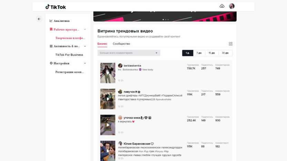Open Творческая платформа sidebar item

70,38
